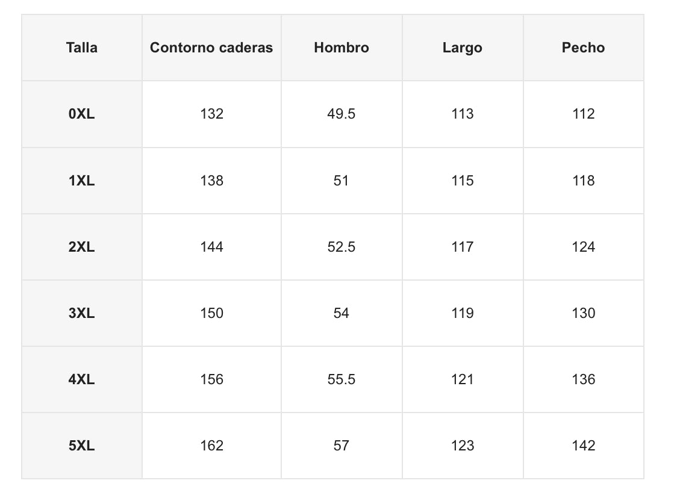677x495 pixels.
Task: Click length value 115 for 1XL
Action: (x=463, y=181)
